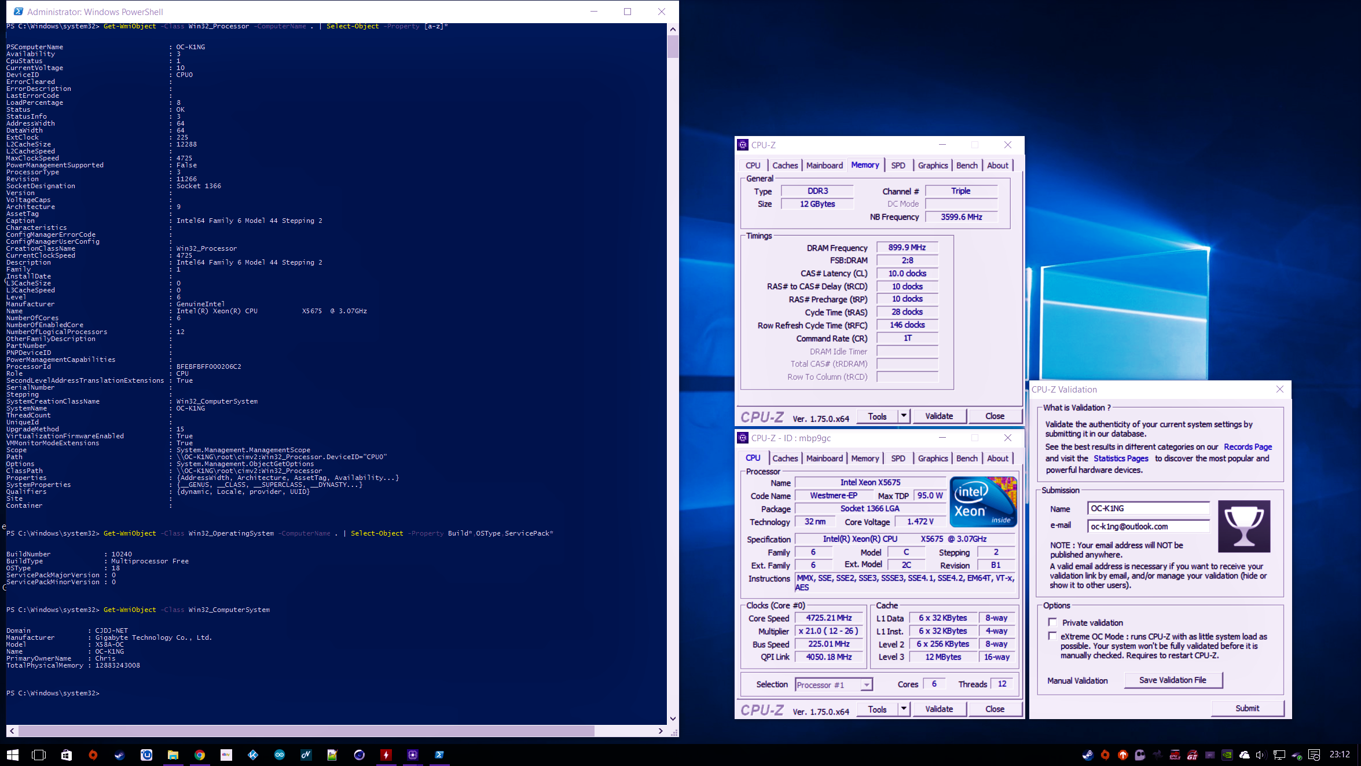Screen dimensions: 1361x766
Task: Launch the Windows Store taskbar icon
Action: coord(67,754)
